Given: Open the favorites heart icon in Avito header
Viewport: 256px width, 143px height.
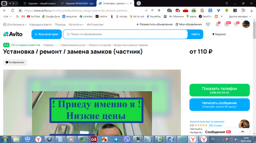Looking at the screenshot, I should [208, 24].
